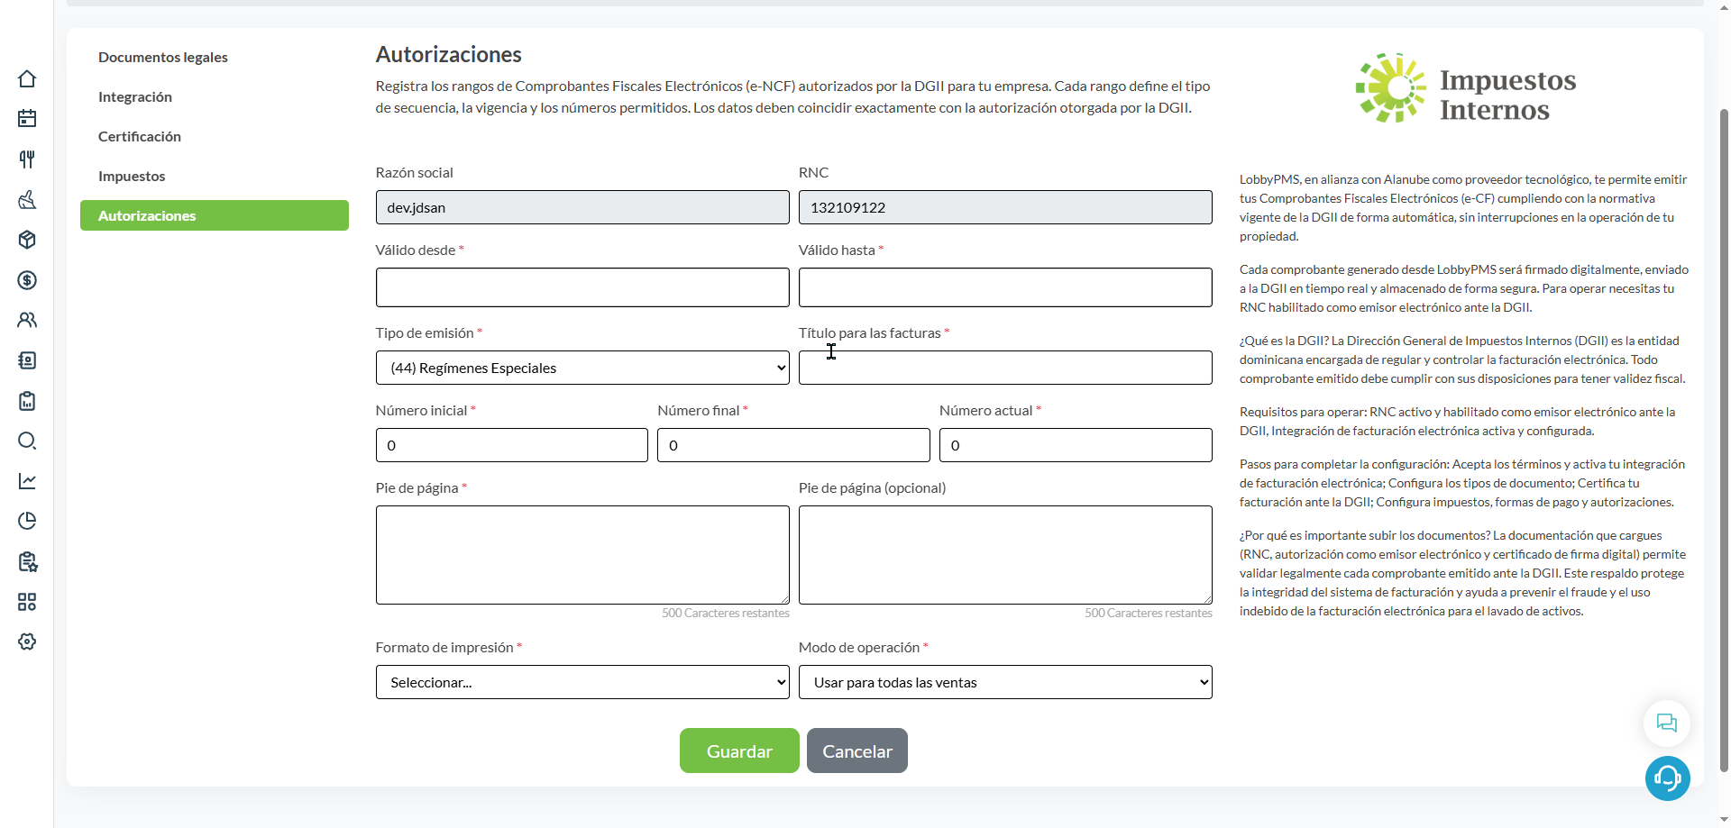1731x828 pixels.
Task: Open the pie chart statistics icon
Action: [27, 521]
